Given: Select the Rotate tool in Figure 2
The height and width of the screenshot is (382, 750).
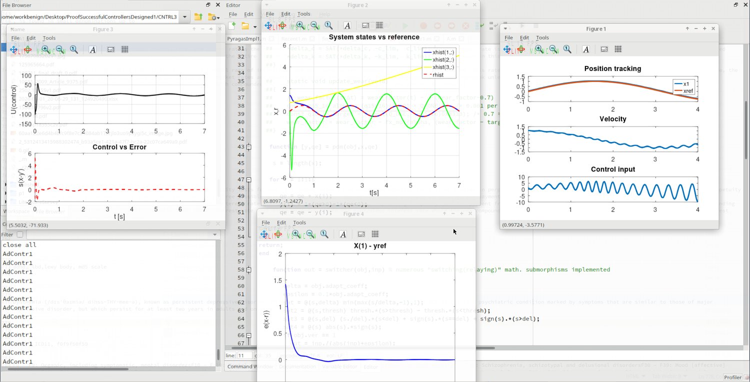Looking at the screenshot, I should tap(282, 25).
